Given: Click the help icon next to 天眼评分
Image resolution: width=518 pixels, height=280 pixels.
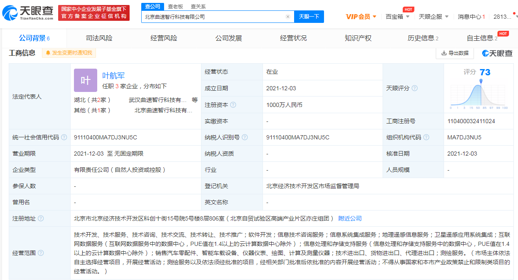Looking at the screenshot, I should click(x=414, y=88).
